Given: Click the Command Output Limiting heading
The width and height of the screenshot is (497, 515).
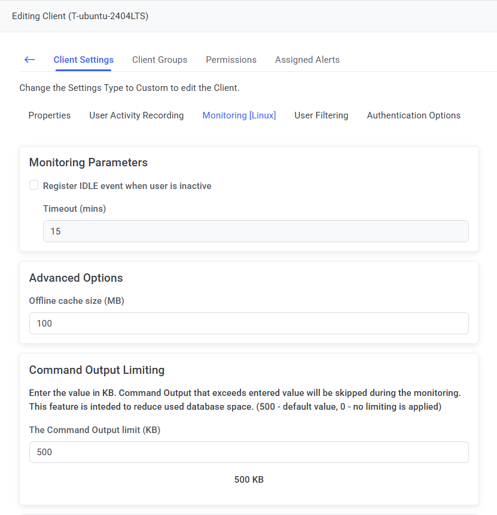Looking at the screenshot, I should click(97, 370).
